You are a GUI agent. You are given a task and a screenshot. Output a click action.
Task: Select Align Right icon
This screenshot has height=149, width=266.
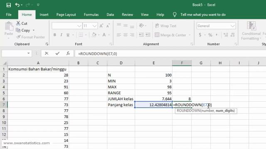(132, 35)
